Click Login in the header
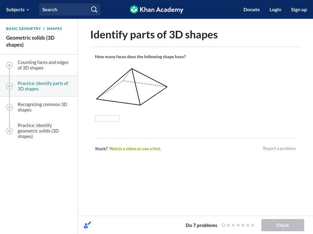Screen dimensions: 313x234 click(x=275, y=9)
